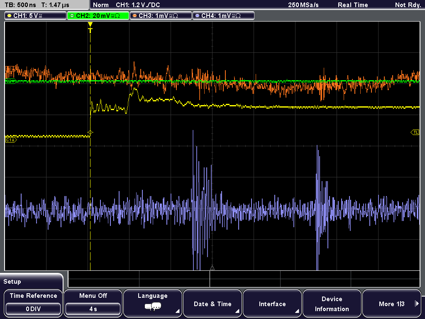Click the 0 DIV time reference value
Viewport: 425px width, 319px height.
[33, 309]
